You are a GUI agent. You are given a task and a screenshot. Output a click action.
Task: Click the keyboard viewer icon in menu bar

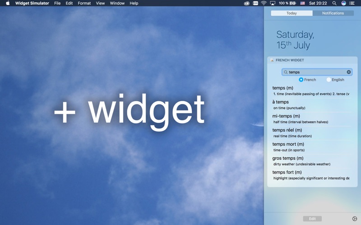tap(255, 3)
